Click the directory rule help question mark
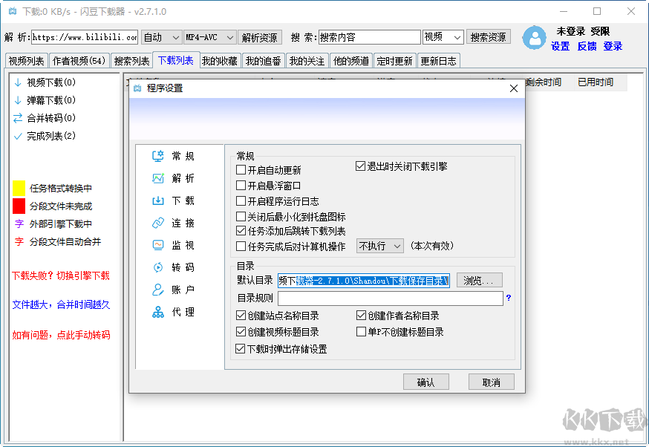 [509, 298]
